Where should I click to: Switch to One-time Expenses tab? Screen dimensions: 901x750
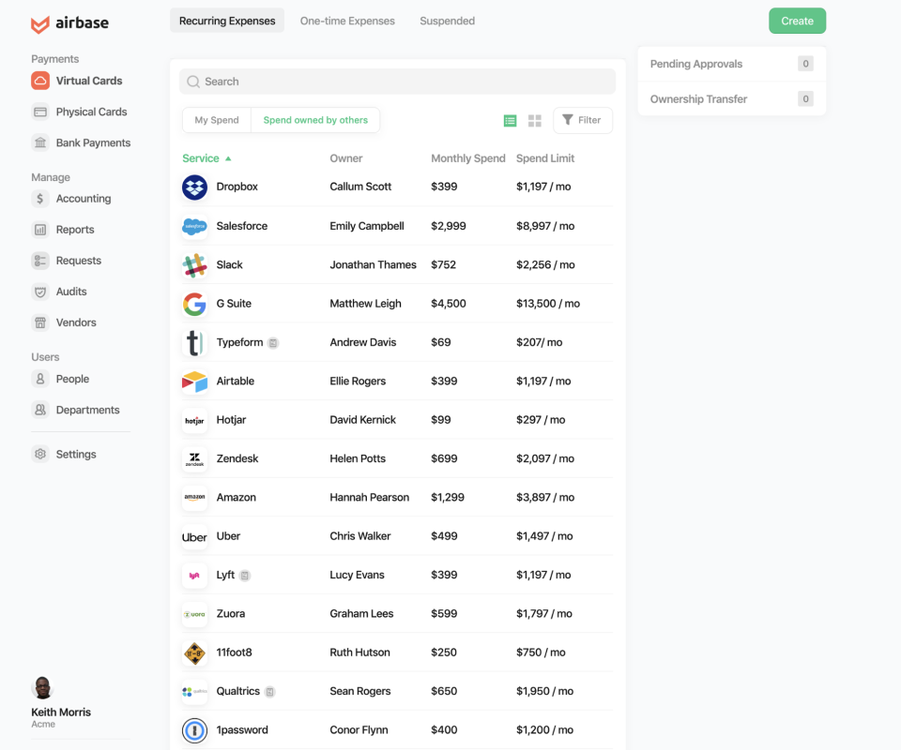pyautogui.click(x=347, y=21)
